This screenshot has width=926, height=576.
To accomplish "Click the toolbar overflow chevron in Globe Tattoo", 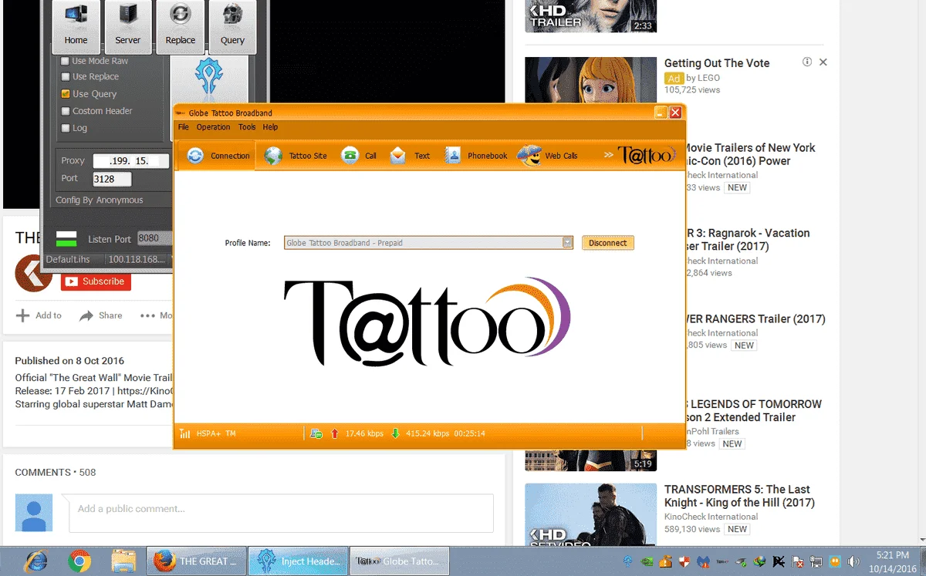I will (x=608, y=155).
